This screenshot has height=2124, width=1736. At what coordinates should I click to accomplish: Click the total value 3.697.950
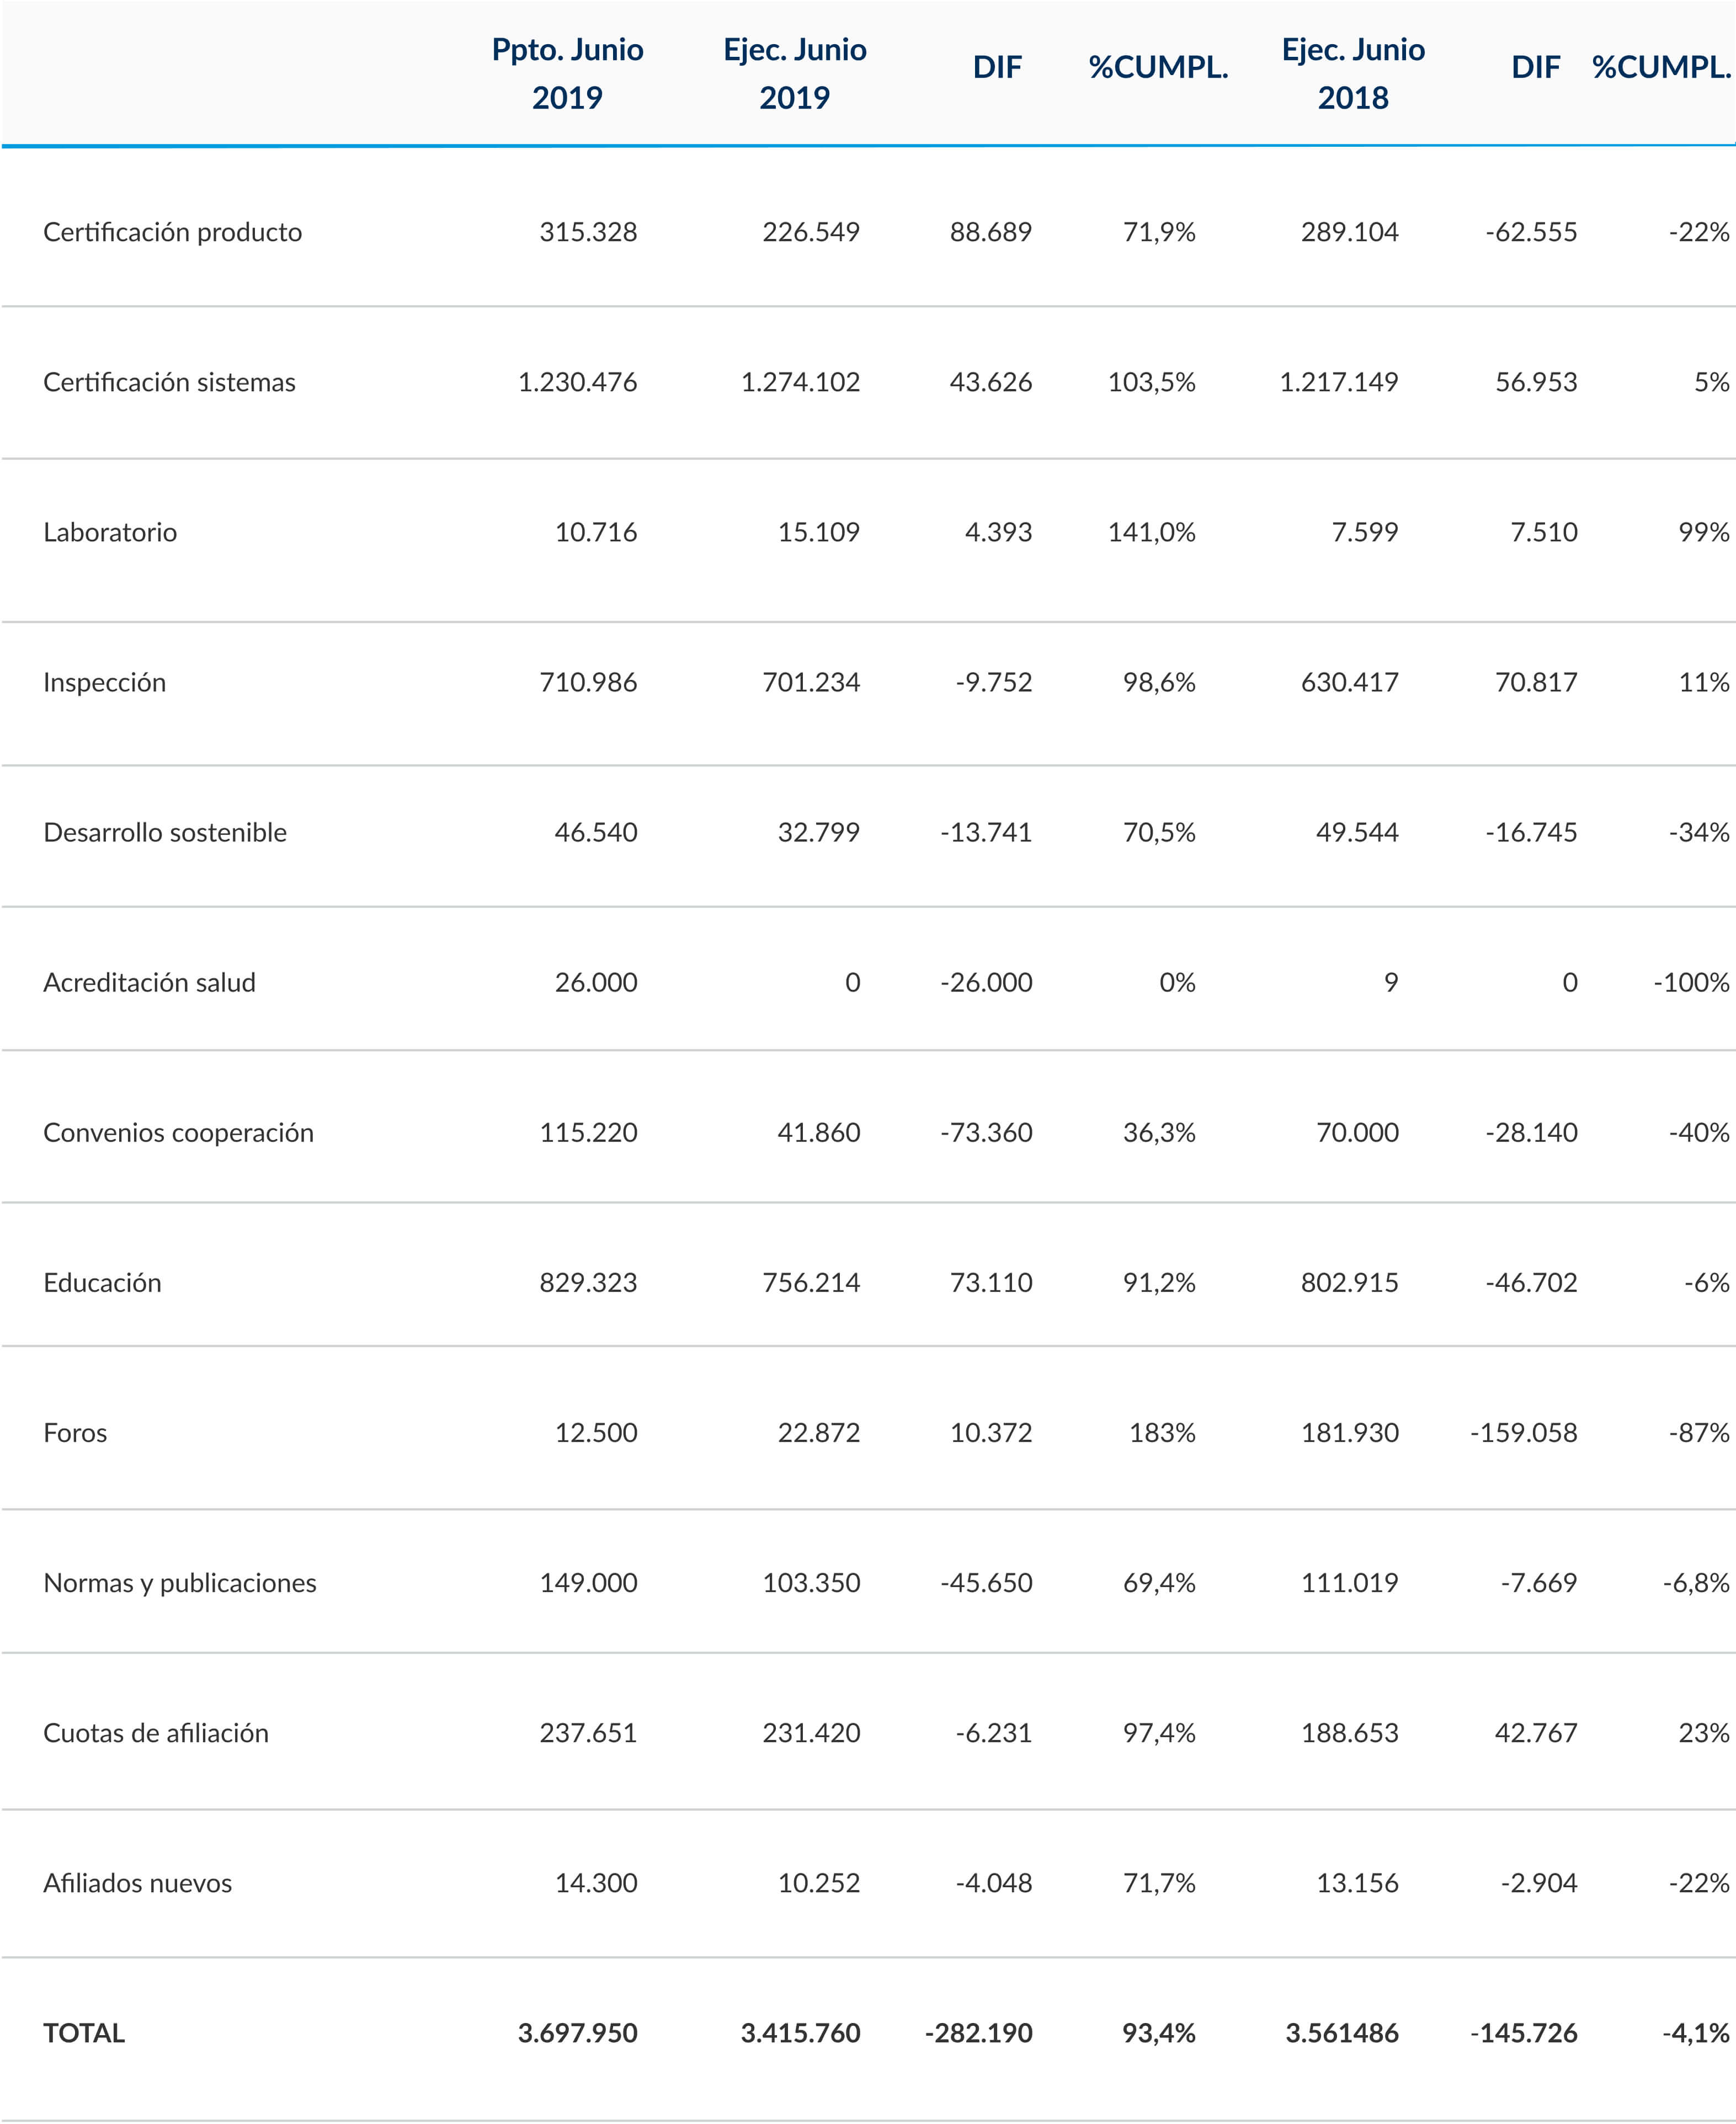tap(577, 2032)
